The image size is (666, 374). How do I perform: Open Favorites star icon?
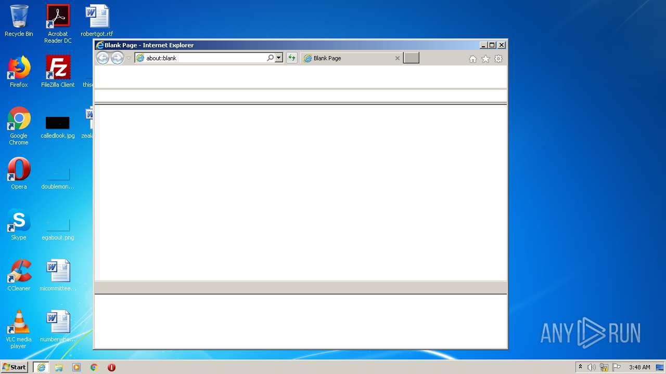click(x=485, y=59)
